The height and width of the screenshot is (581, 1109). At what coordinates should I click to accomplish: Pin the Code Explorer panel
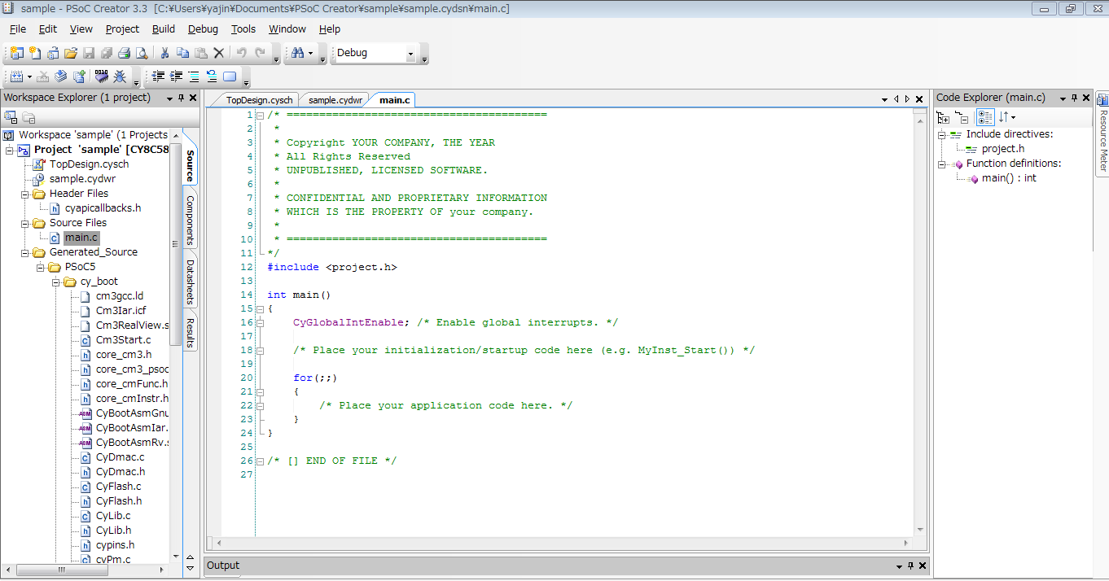coord(1074,98)
